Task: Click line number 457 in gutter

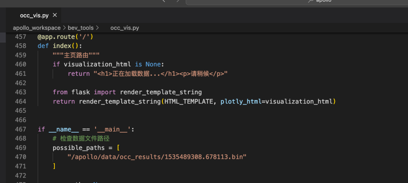Action: pyautogui.click(x=20, y=37)
